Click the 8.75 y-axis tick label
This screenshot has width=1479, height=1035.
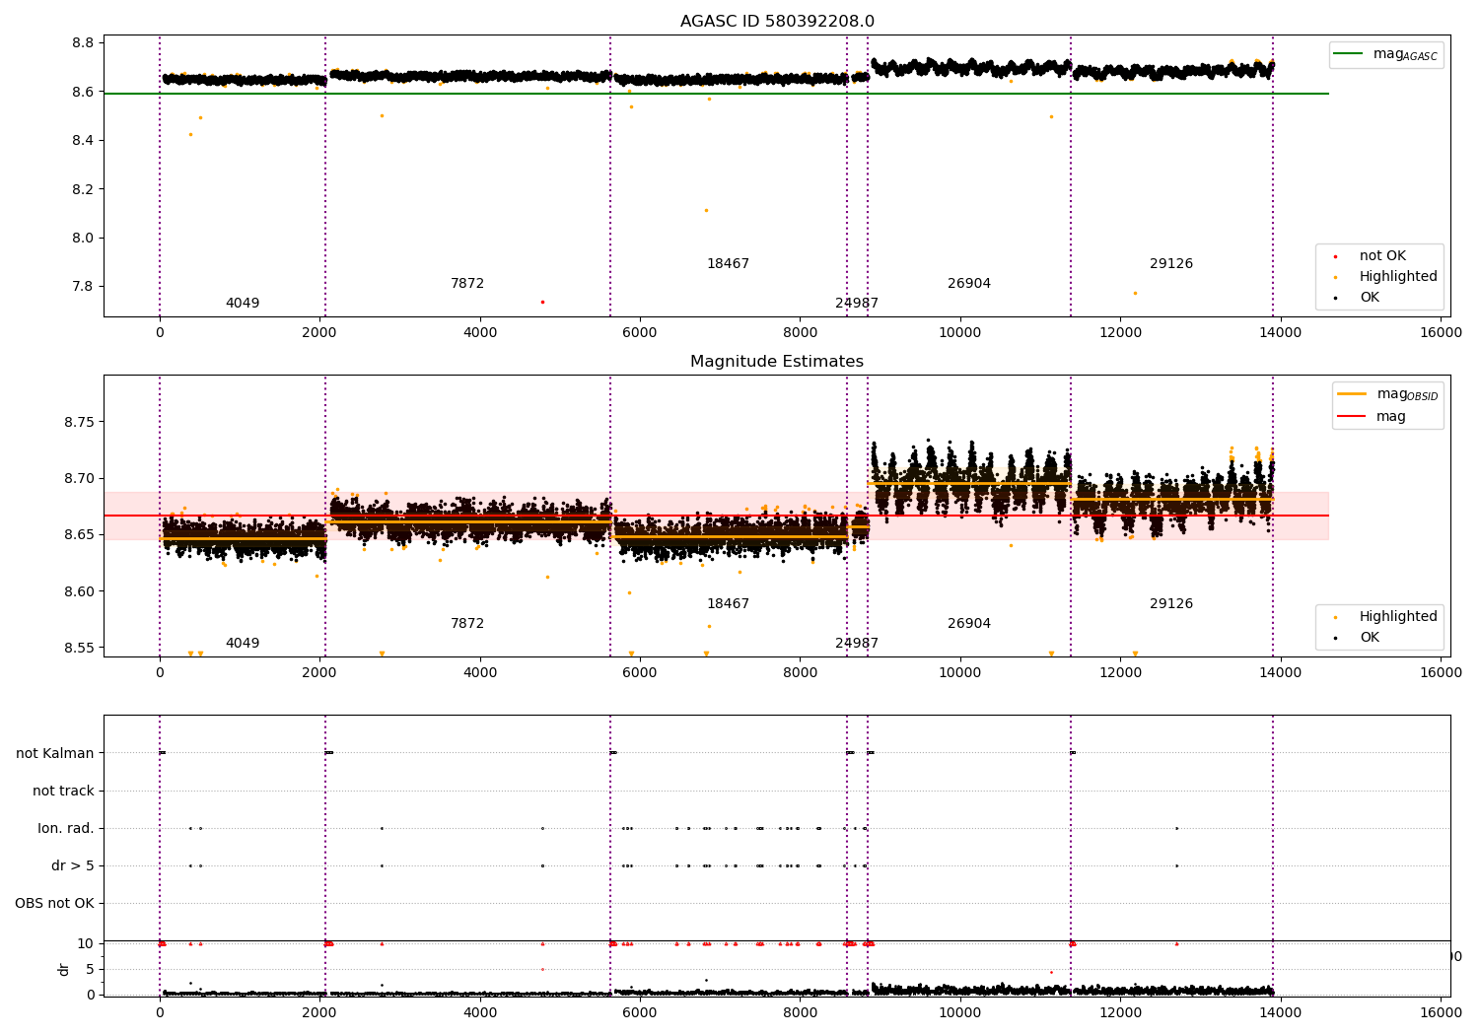(79, 422)
